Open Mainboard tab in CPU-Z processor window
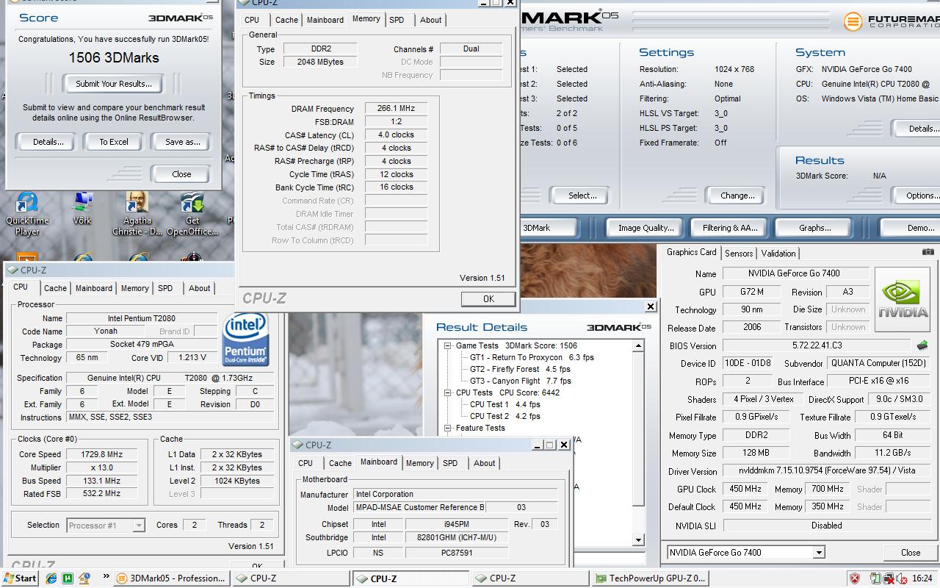The height and width of the screenshot is (588, 940). point(94,288)
